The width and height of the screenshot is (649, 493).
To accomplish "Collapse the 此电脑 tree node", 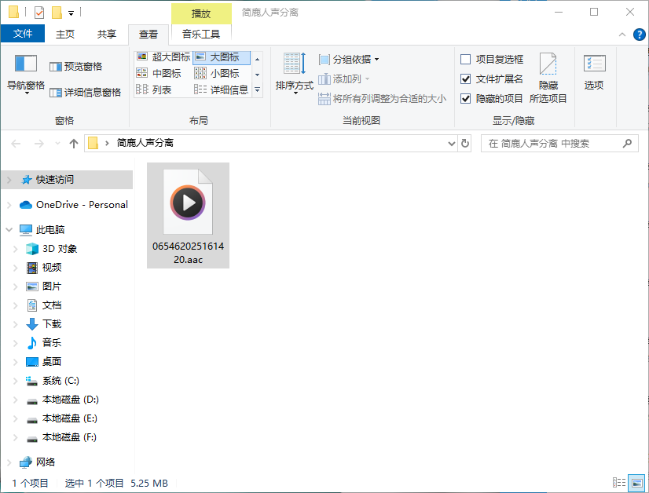I will (7, 229).
